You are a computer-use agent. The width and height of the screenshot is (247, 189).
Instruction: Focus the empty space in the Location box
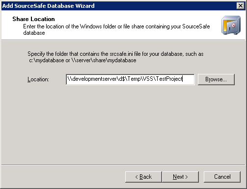(x=189, y=79)
